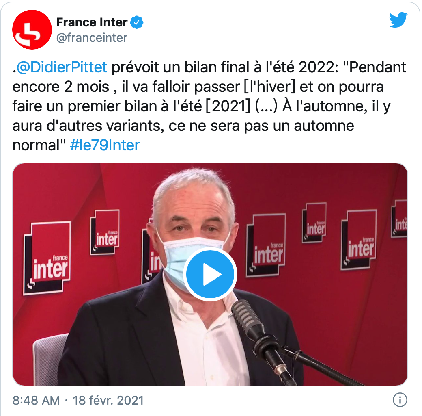Click the text "encore 2 mois"

61,87
